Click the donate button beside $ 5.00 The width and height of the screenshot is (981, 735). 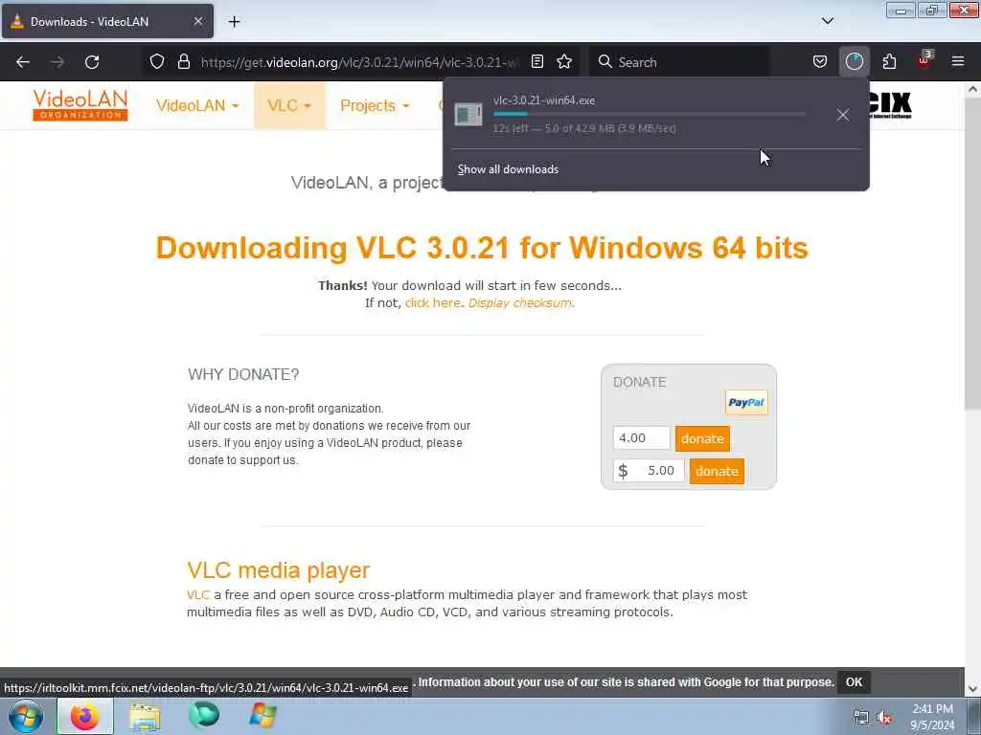click(x=717, y=471)
